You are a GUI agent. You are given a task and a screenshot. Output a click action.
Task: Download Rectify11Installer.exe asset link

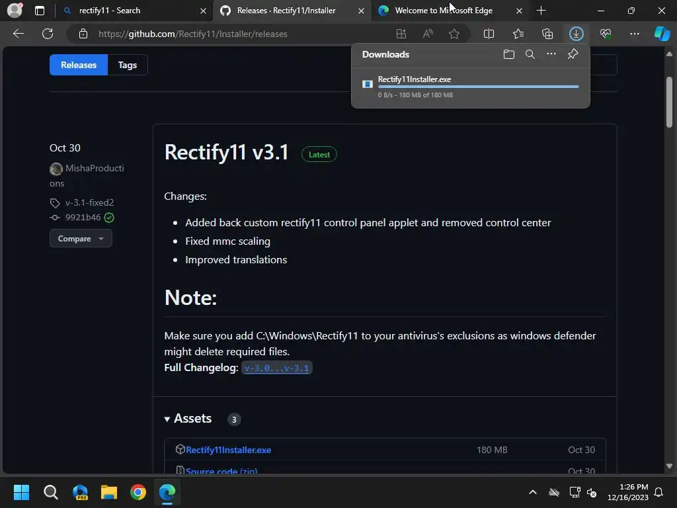coord(228,450)
